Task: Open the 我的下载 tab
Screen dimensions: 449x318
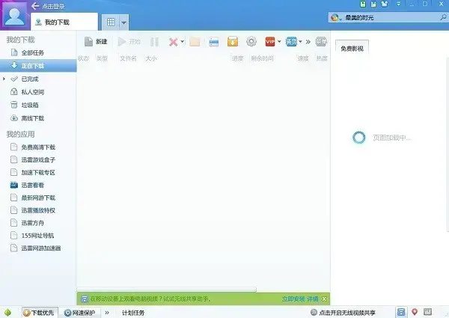Action: coord(64,22)
